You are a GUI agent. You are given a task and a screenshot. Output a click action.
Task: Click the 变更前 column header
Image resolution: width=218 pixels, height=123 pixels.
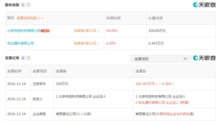61,71
